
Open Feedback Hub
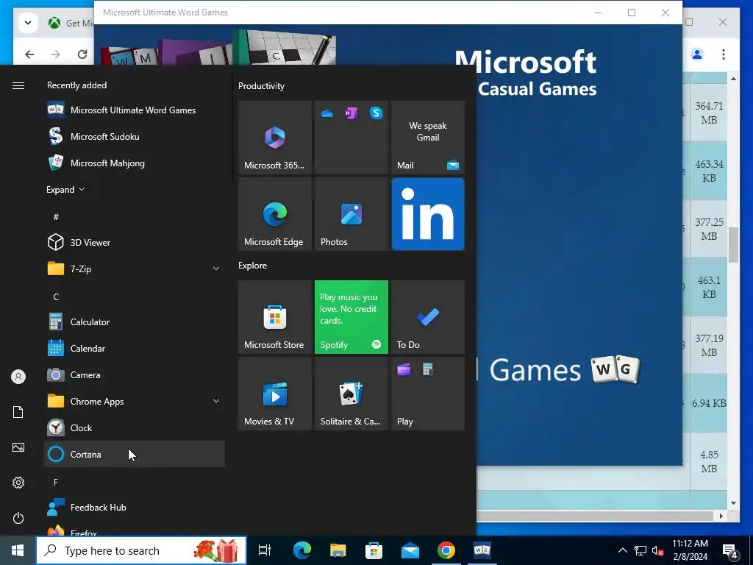pos(134,508)
